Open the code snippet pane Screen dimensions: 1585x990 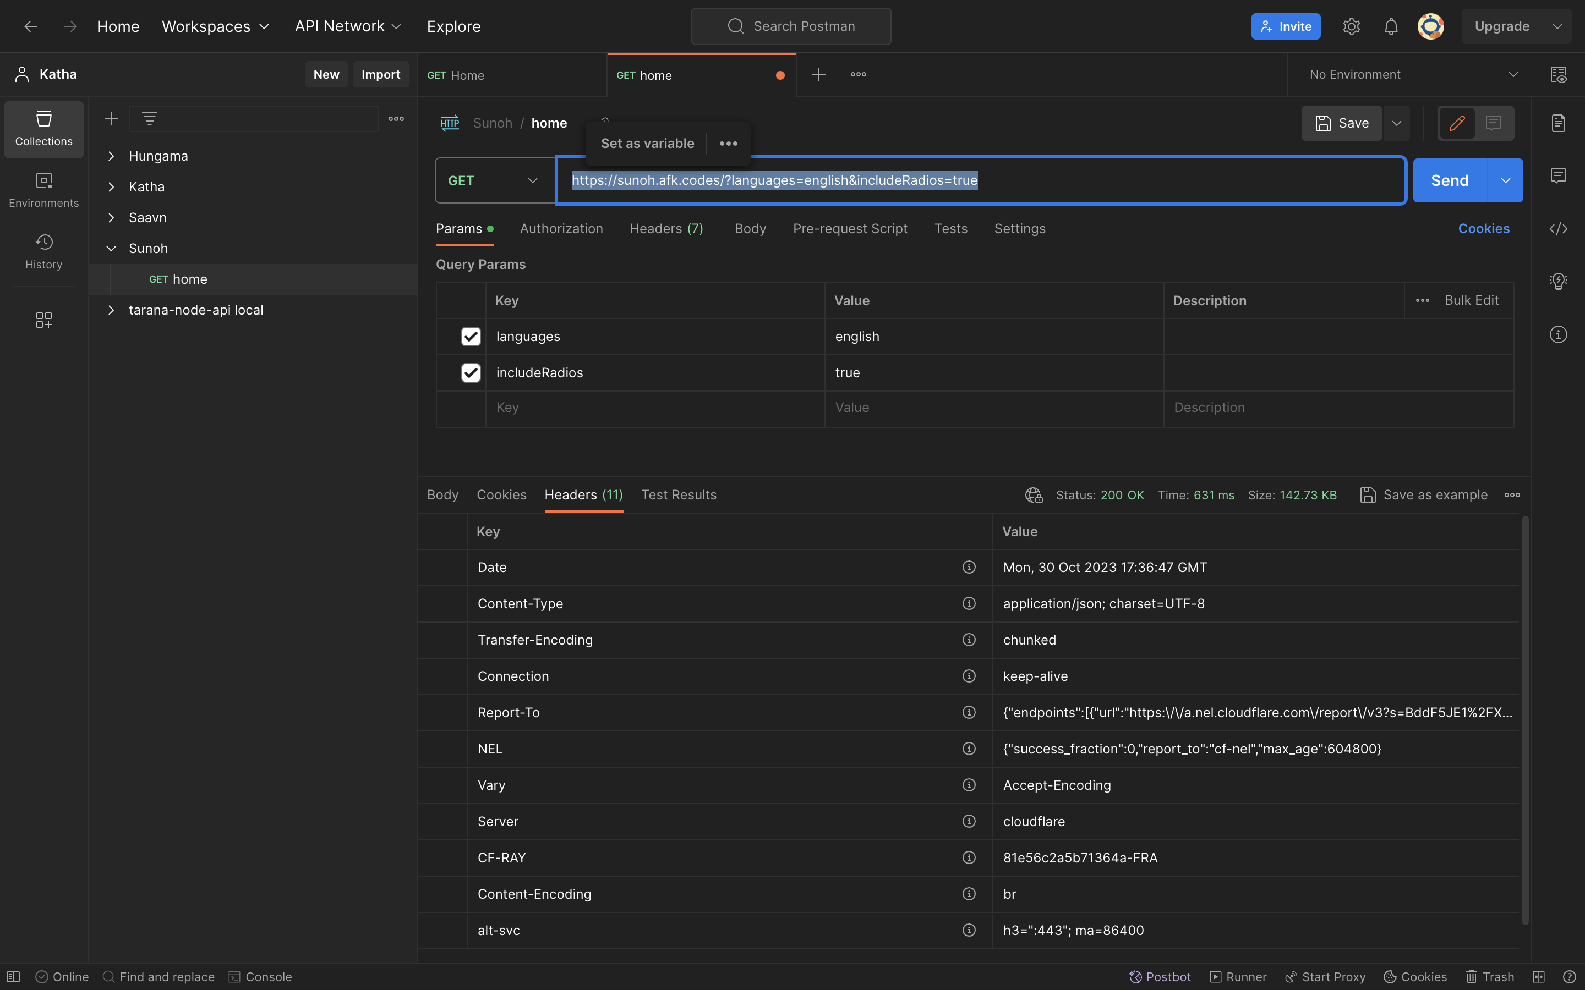coord(1558,228)
